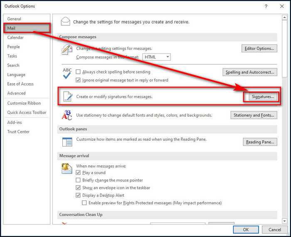Click the message arrival bell icon

[x=67, y=168]
